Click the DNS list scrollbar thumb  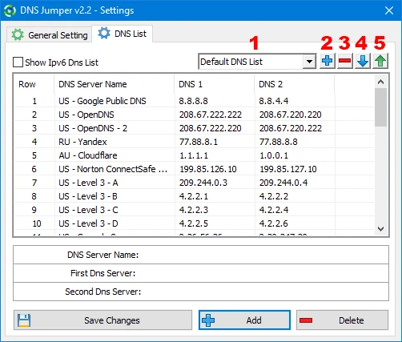point(381,107)
